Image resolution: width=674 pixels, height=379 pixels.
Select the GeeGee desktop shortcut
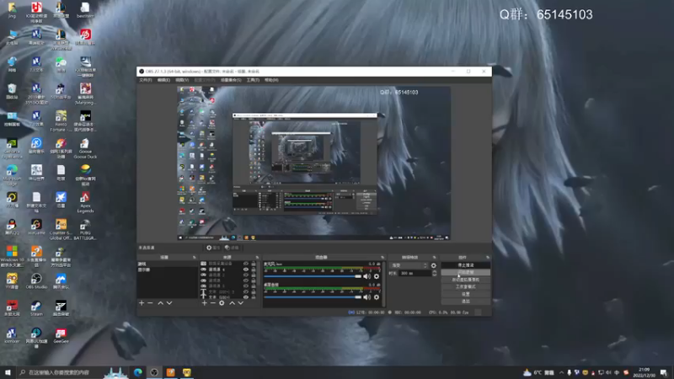pos(61,335)
